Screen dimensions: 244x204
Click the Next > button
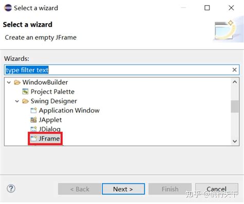click(123, 189)
